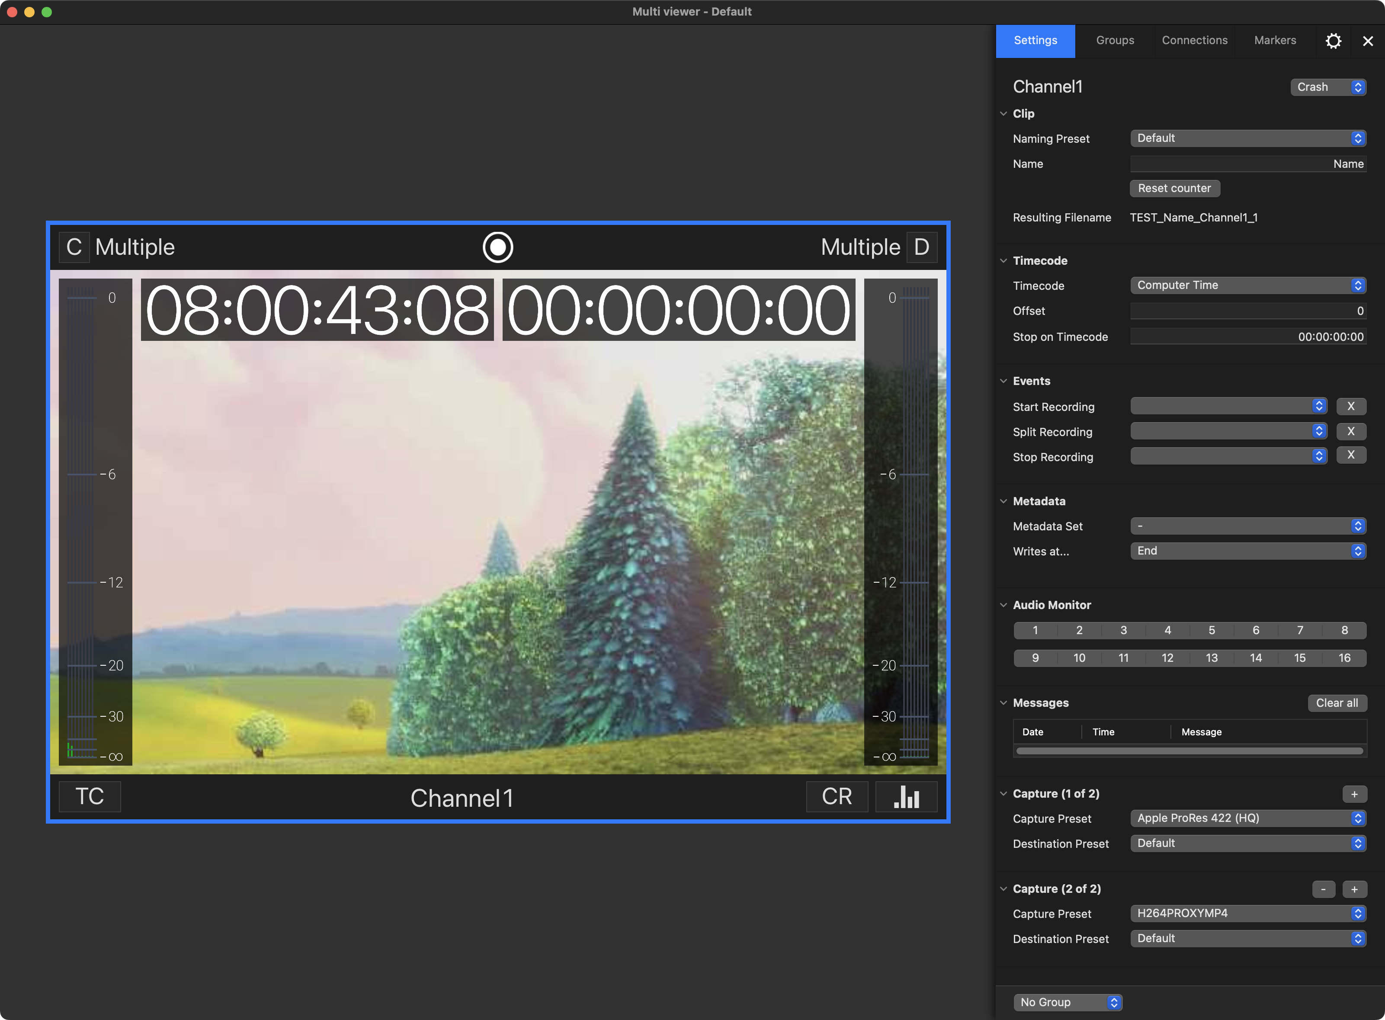The height and width of the screenshot is (1020, 1385).
Task: Open the Writes at dropdown
Action: 1248,551
